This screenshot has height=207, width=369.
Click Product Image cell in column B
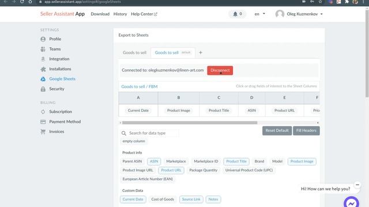[x=179, y=110]
